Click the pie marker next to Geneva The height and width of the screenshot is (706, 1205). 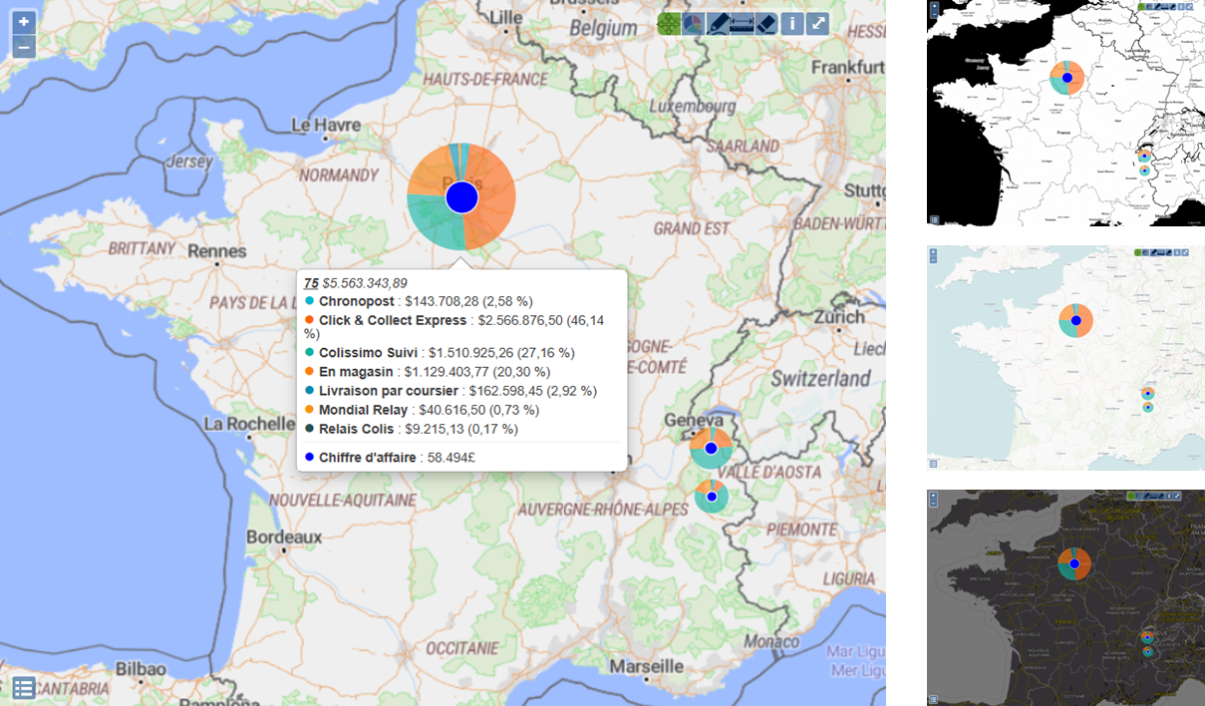pos(711,449)
